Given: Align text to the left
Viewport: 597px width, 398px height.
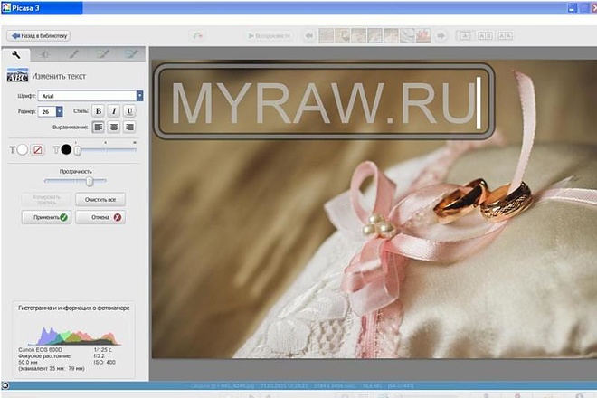Looking at the screenshot, I should pos(99,127).
